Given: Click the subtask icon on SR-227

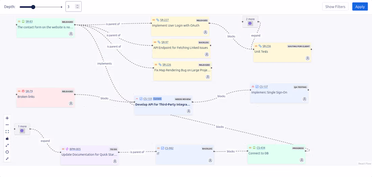Looking at the screenshot, I should tap(158, 20).
